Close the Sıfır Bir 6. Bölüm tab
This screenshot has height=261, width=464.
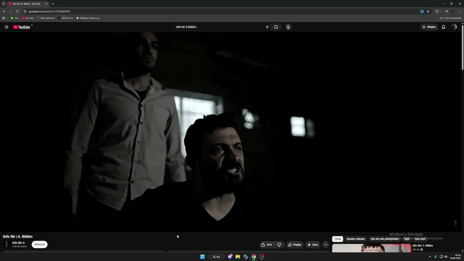click(x=46, y=4)
